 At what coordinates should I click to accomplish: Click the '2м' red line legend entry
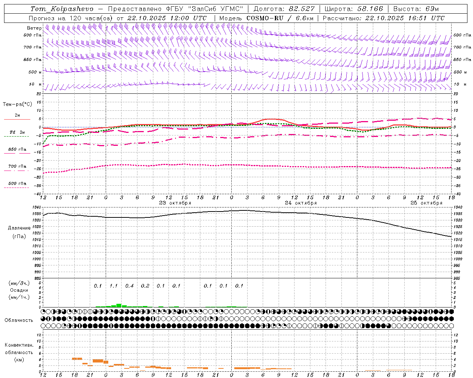tap(17, 116)
